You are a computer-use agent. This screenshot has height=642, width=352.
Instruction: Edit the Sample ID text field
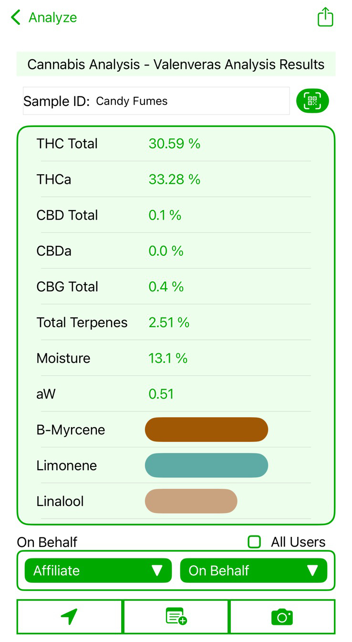pos(191,101)
